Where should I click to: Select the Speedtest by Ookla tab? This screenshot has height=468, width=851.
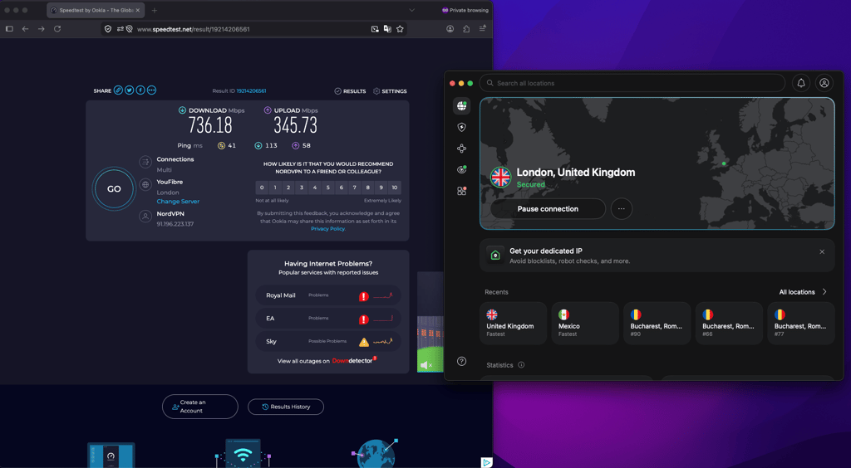pos(96,10)
